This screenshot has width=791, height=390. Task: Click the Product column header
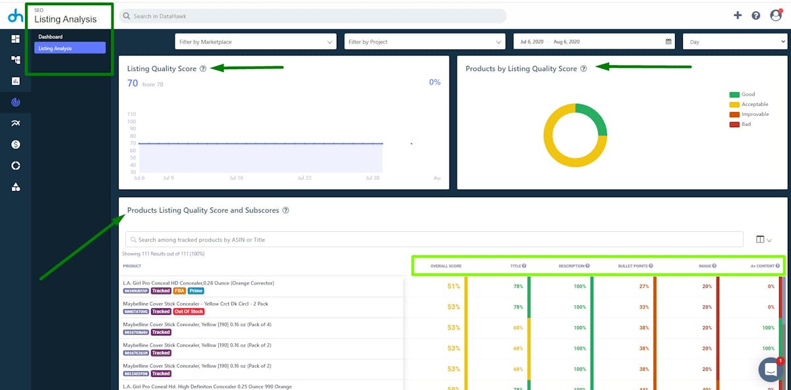click(132, 266)
